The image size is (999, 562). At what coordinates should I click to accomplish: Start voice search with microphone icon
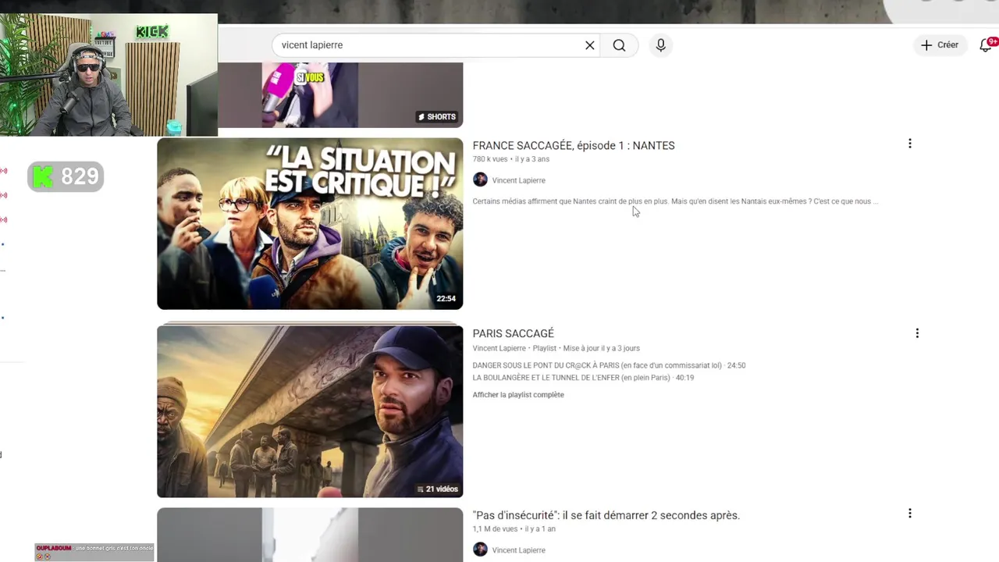tap(660, 45)
